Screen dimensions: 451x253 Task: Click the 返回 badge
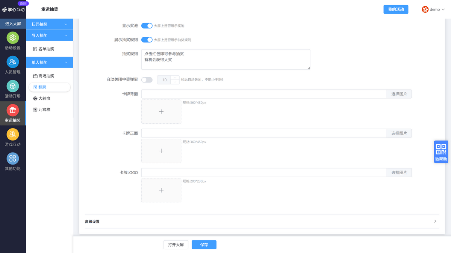(23, 3)
